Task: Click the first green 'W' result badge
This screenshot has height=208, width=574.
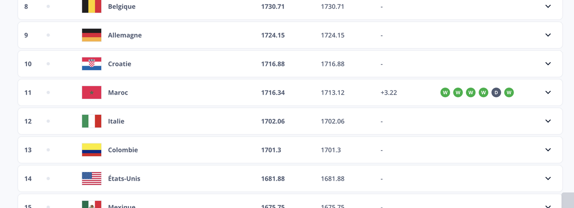Action: [445, 92]
